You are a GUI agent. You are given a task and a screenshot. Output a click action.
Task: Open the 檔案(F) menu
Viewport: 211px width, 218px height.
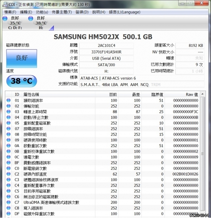tap(10, 12)
